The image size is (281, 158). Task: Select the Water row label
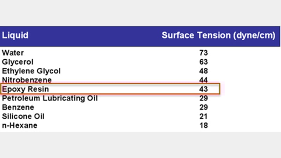coord(13,53)
